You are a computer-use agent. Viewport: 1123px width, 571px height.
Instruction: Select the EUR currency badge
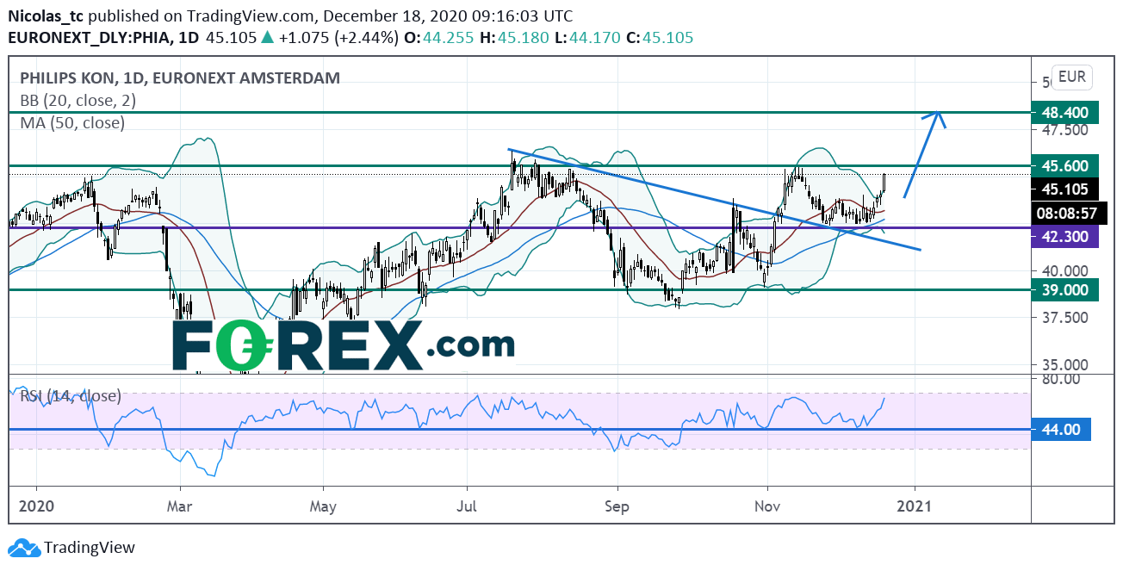click(1071, 77)
